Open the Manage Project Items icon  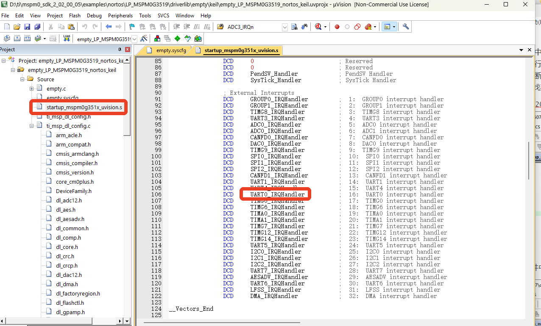click(x=157, y=39)
